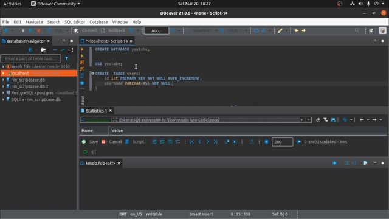Open the system volume indicator
389x219 pixels.
click(360, 4)
